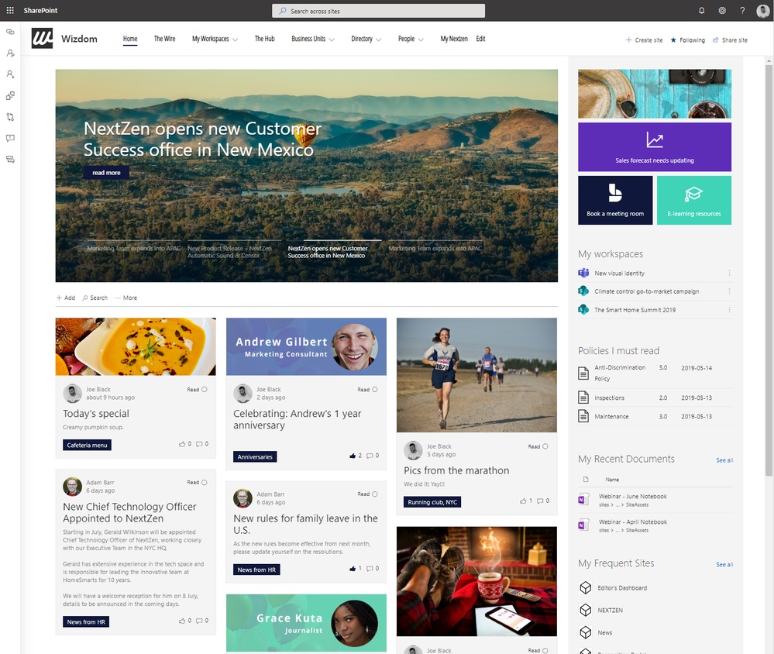Click the Wizdom logo
This screenshot has height=654, width=774.
42,38
